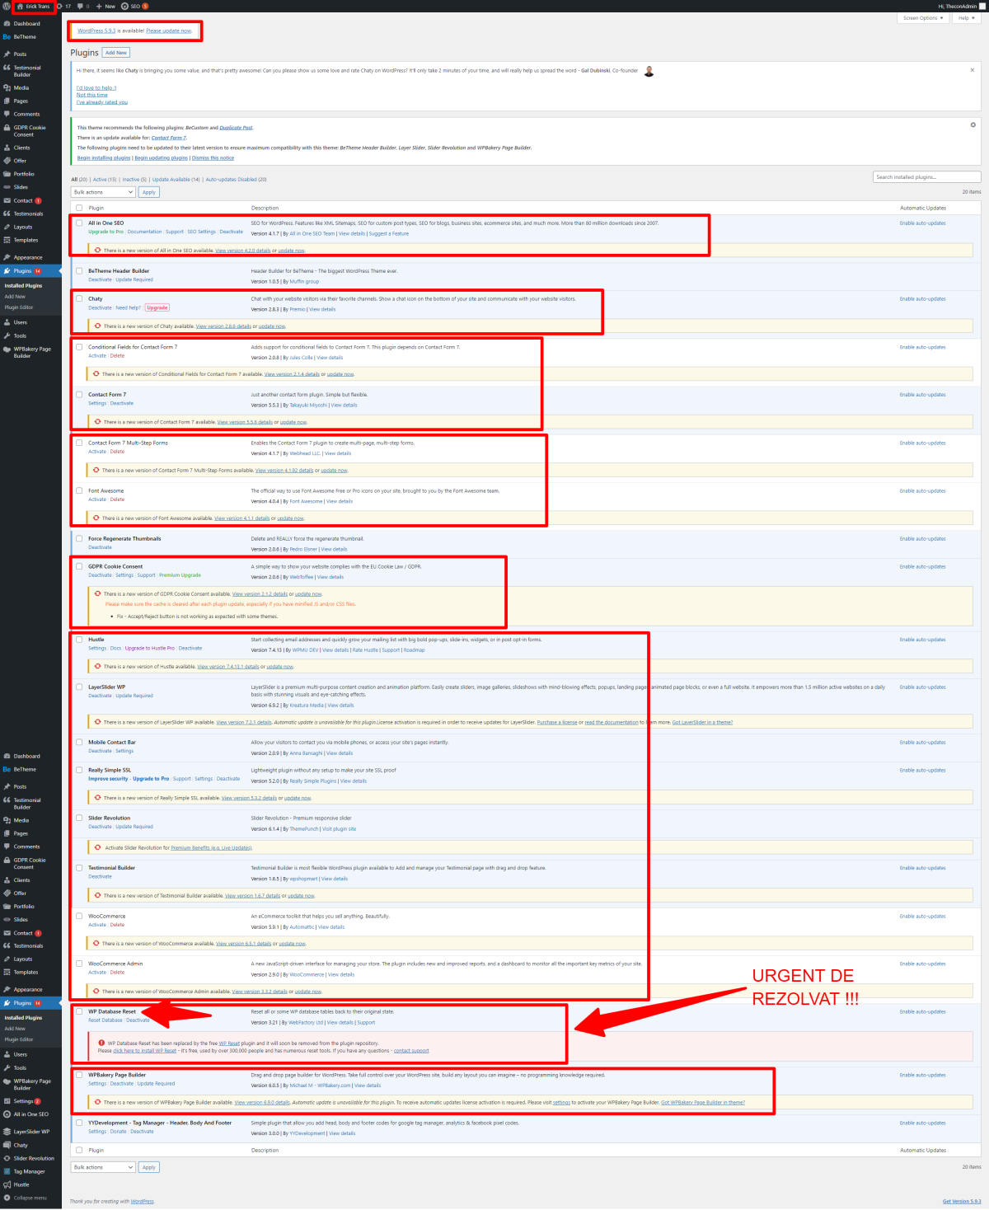Focus the Search installed plugins field
Viewport: 989px width, 1210px height.
coord(927,176)
